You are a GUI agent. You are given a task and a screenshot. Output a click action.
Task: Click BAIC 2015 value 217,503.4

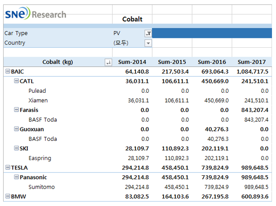[x=175, y=72]
